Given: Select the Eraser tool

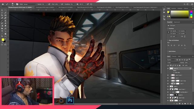Looking at the screenshot, I should tap(5, 23).
